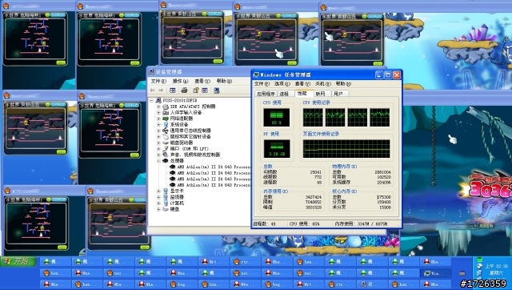
Task: Select the 键盘 keyboard device icon
Action: coord(166,209)
